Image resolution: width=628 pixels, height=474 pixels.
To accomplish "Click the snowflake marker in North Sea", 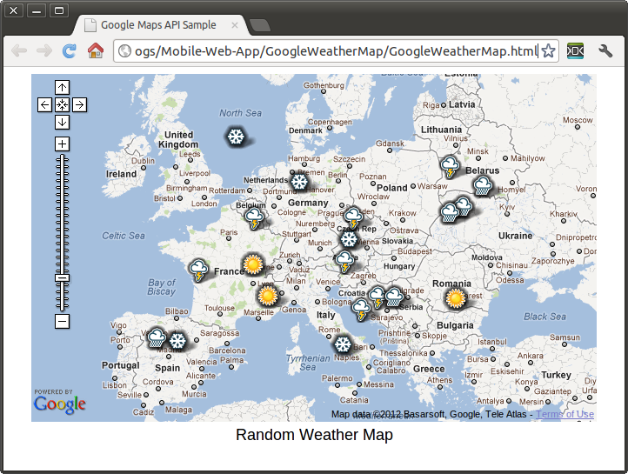I will point(236,137).
